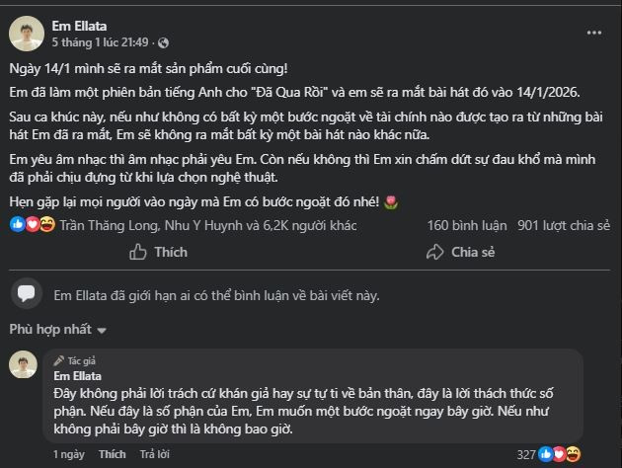Viewport: 622px width, 468px height.
Task: Open the comment's 1 ngày timestamp
Action: 69,454
